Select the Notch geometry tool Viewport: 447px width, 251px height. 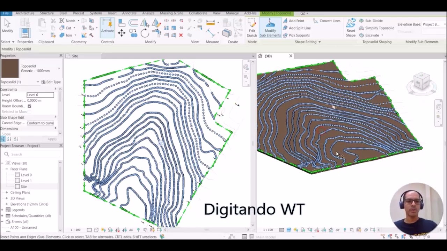pyautogui.click(x=68, y=21)
